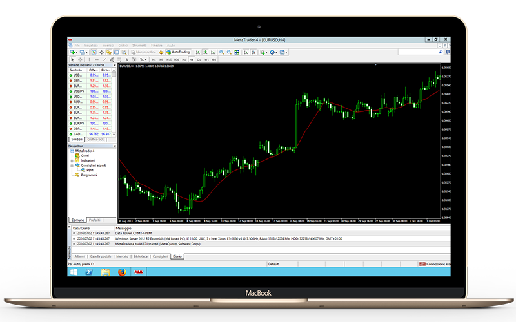Click the Nuovo ordine button
Screen dimensions: 516x322
click(143, 52)
